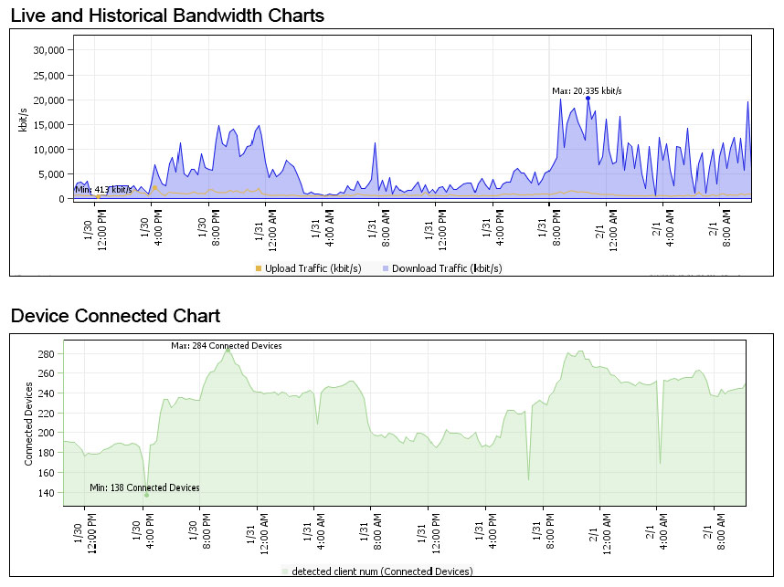
Task: Click bandwidth chart 1/31 4:00 PM label
Action: pyautogui.click(x=493, y=227)
